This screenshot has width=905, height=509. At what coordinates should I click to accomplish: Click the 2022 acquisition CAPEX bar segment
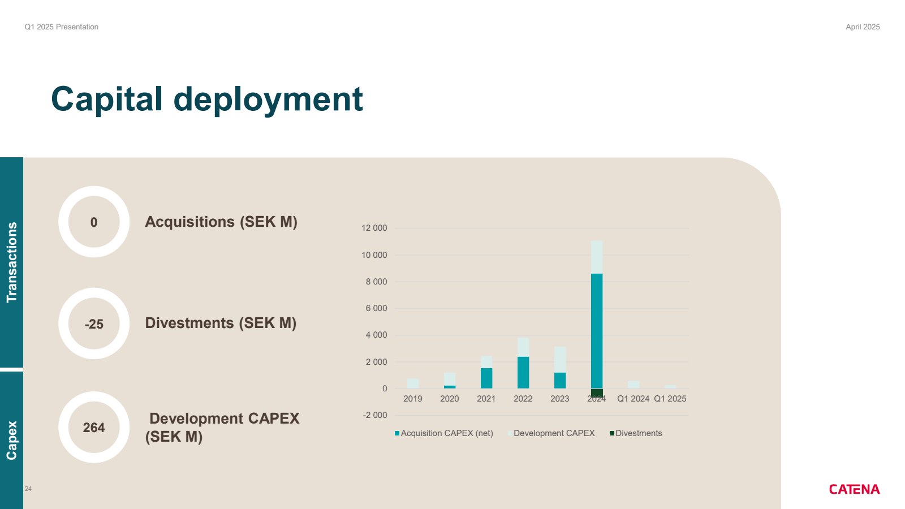[x=523, y=372]
